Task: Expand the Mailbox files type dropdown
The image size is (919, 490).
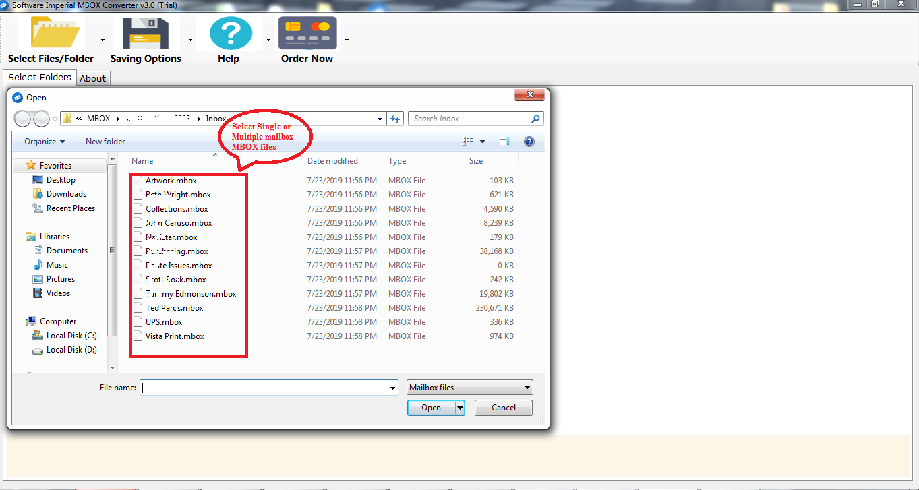Action: click(527, 388)
